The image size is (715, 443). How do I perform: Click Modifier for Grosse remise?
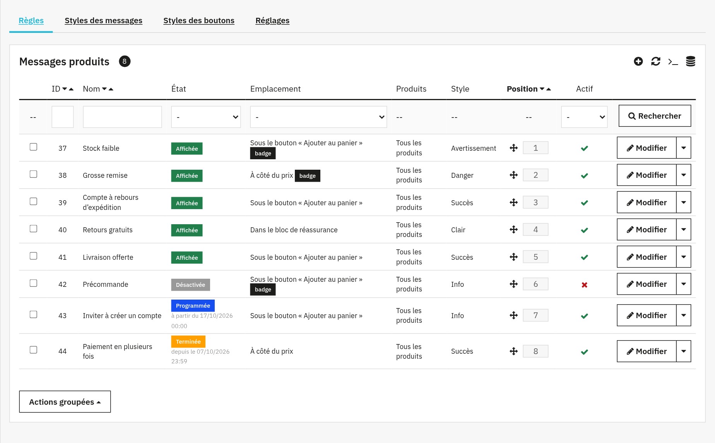click(x=647, y=175)
